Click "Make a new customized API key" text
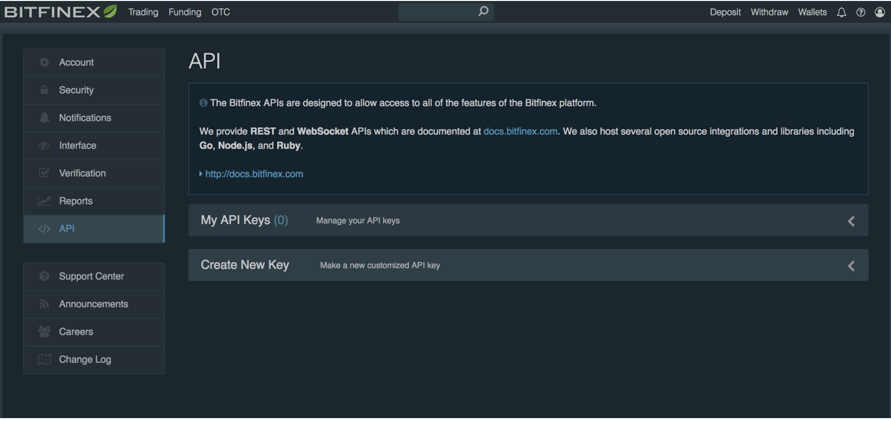Screen dimensions: 891x421 tap(380, 265)
